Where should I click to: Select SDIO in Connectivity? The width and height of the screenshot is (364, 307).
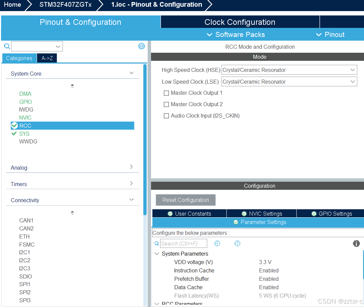point(26,276)
